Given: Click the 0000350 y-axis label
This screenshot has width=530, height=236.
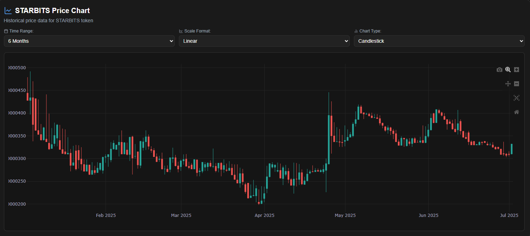Looking at the screenshot, I should tap(17, 136).
